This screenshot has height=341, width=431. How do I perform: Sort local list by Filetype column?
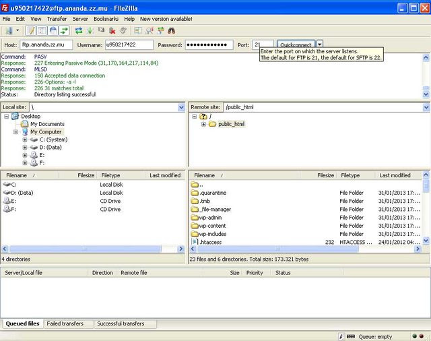click(121, 175)
